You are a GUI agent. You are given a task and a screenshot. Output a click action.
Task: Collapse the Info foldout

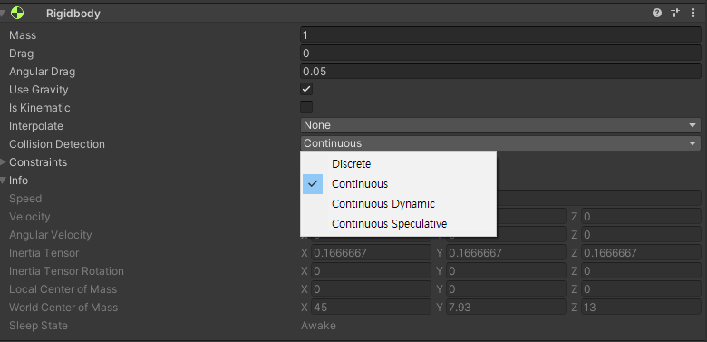(x=3, y=181)
